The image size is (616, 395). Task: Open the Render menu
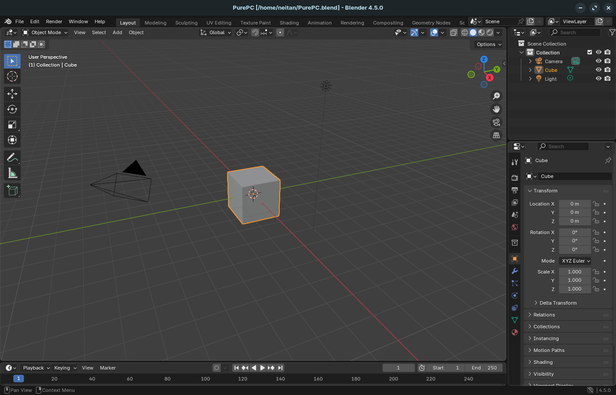click(54, 21)
